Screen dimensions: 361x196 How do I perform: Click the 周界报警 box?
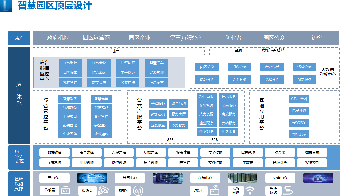[70, 73]
